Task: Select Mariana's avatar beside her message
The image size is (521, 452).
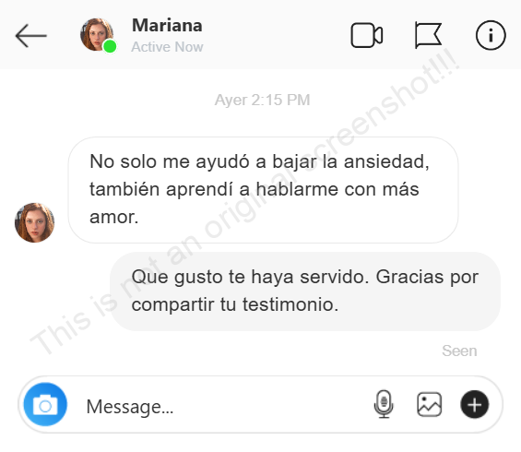Action: [34, 222]
